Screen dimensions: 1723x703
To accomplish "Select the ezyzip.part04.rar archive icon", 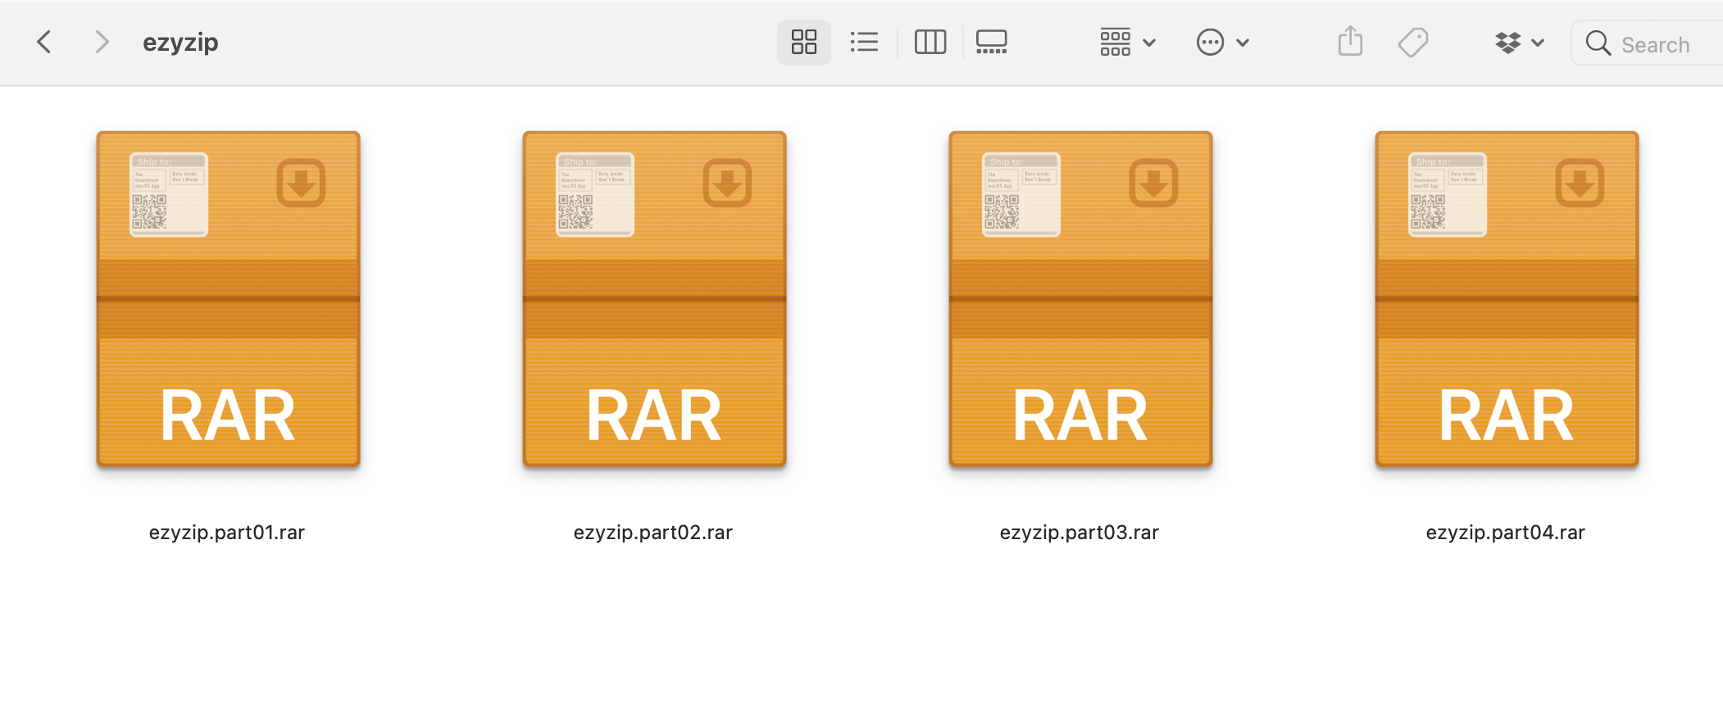I will tap(1507, 299).
